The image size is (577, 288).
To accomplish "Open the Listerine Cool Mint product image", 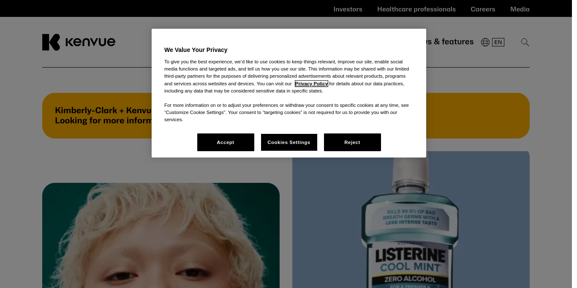I will (x=411, y=220).
